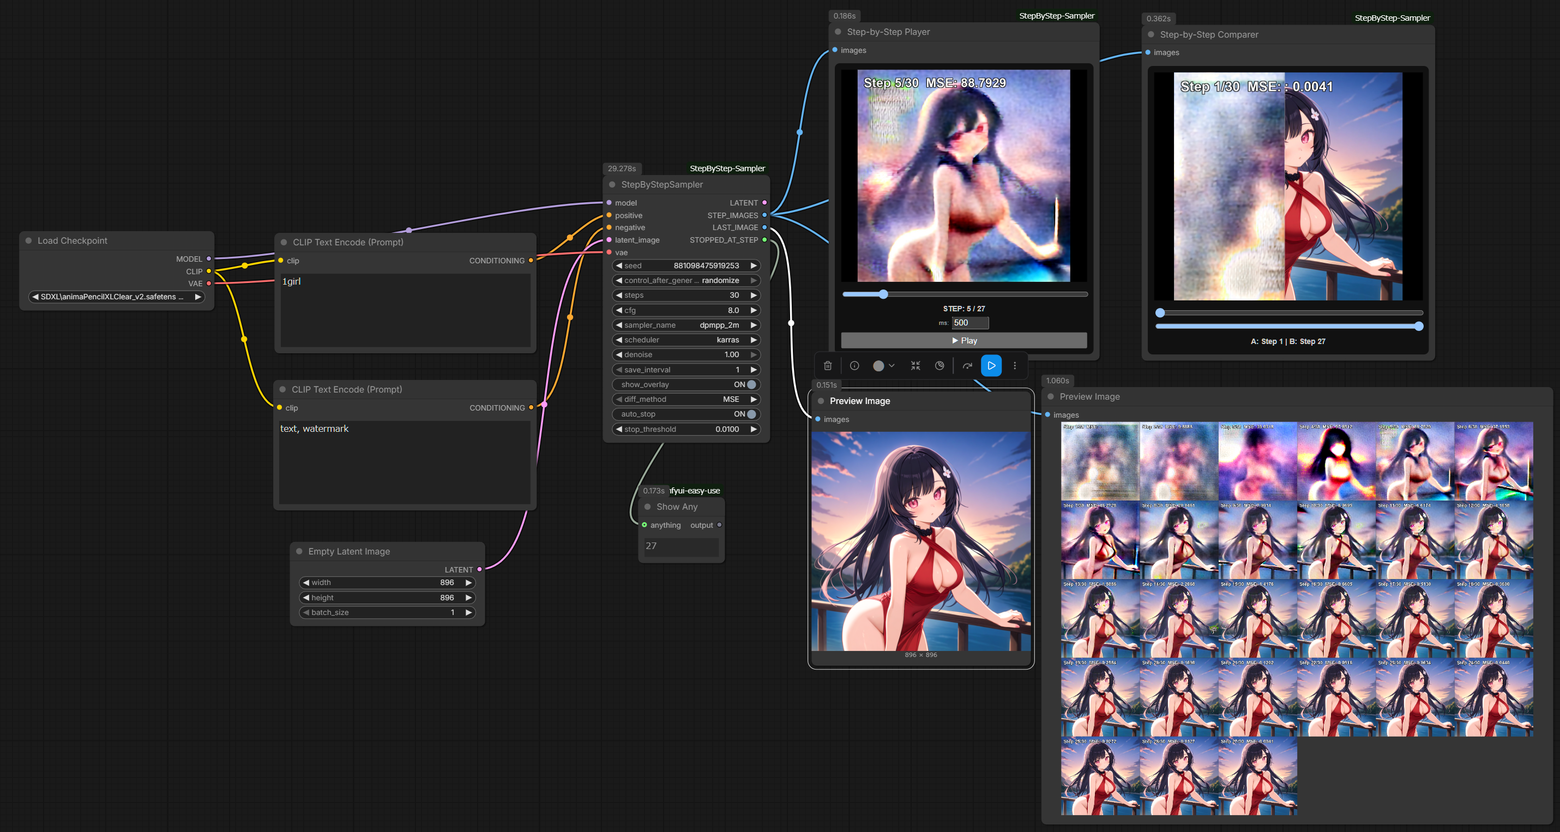Collapse the large Preview Image grid node via title dot
This screenshot has height=832, width=1560.
(1051, 396)
